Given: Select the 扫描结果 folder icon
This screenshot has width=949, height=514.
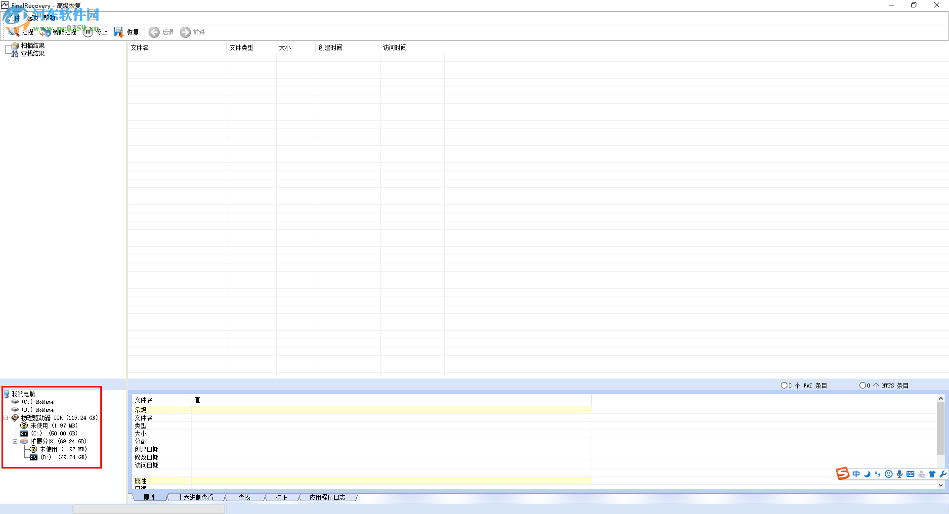Looking at the screenshot, I should [x=15, y=45].
